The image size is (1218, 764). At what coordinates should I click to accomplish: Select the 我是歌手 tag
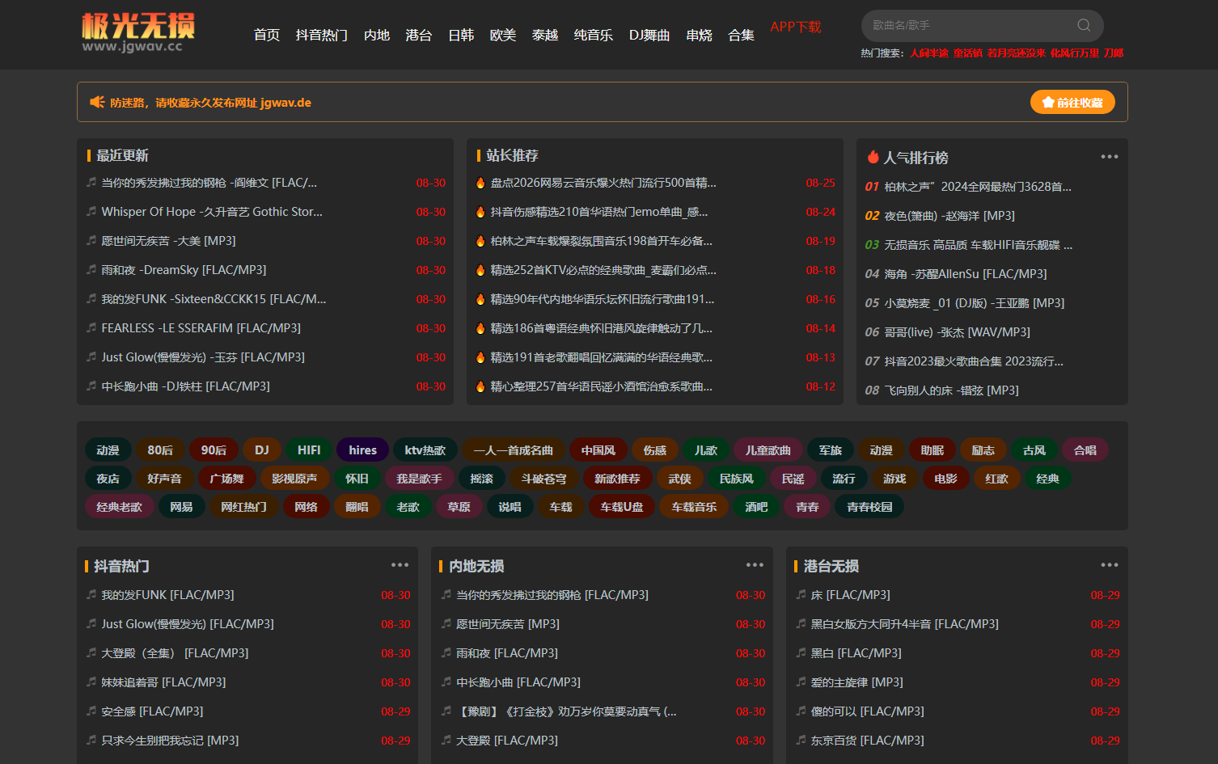tap(419, 478)
